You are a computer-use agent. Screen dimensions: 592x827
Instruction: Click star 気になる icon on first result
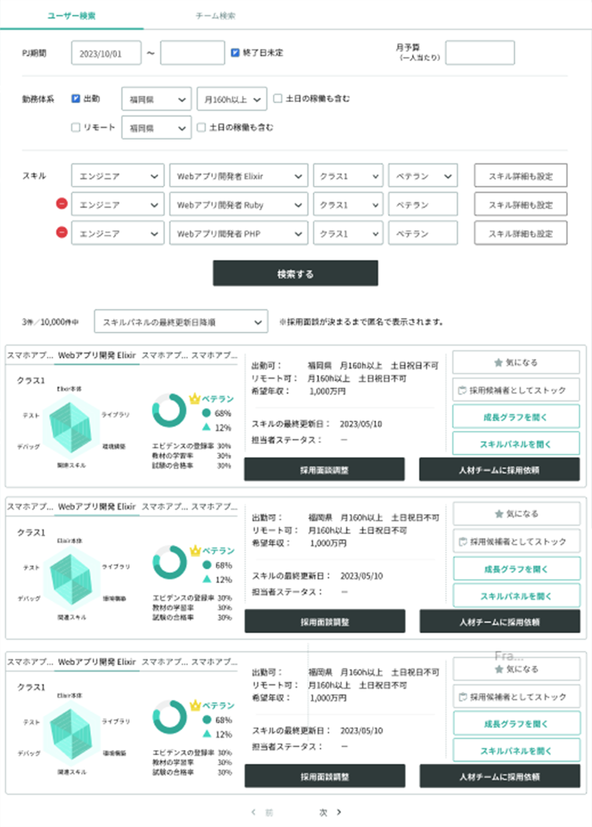click(x=498, y=363)
